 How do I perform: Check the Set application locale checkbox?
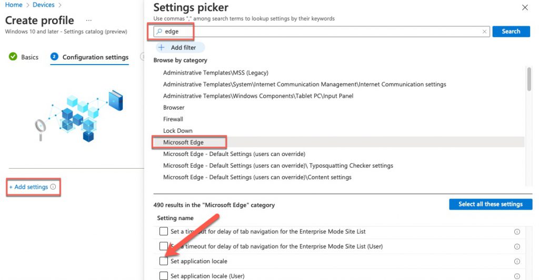coord(164,261)
